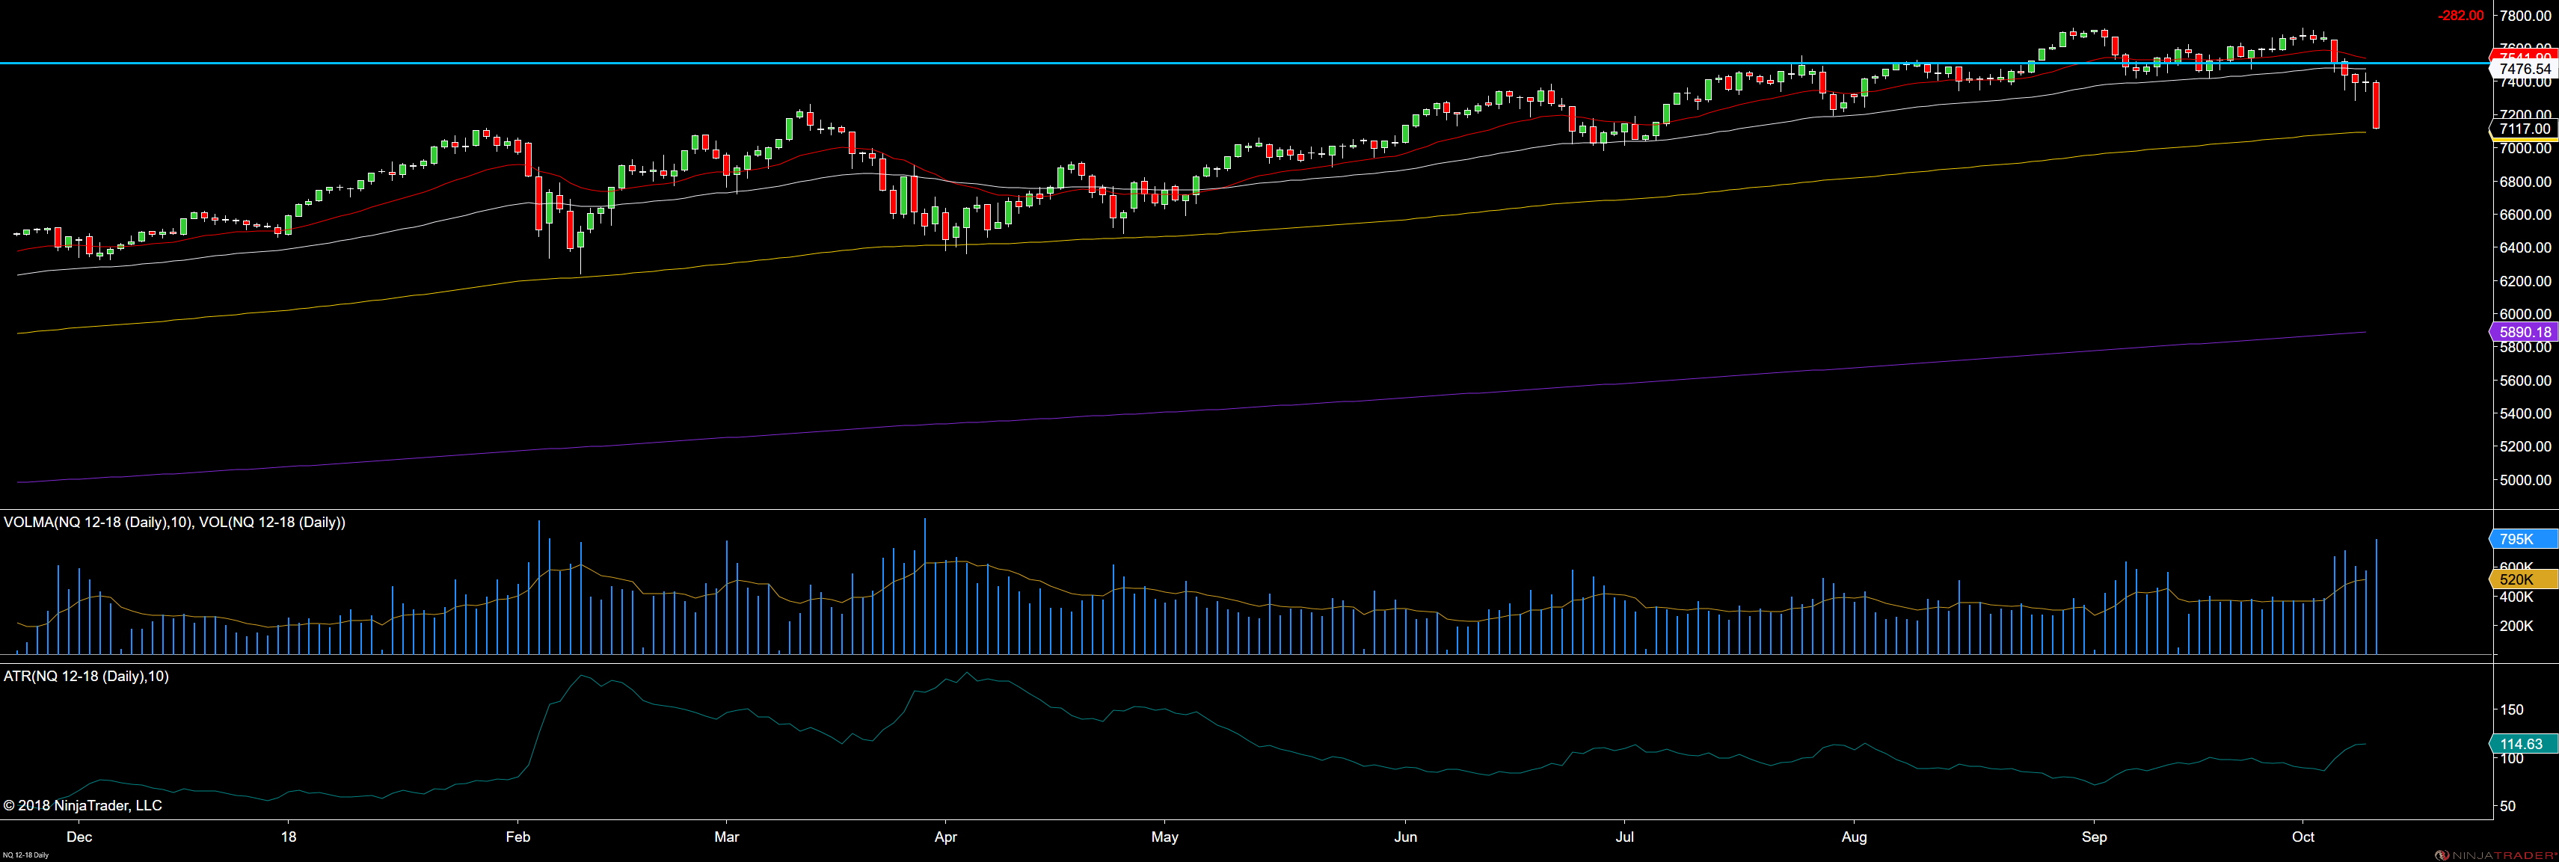The height and width of the screenshot is (862, 2559).
Task: Click the Jul label on the time axis
Action: tap(1625, 837)
